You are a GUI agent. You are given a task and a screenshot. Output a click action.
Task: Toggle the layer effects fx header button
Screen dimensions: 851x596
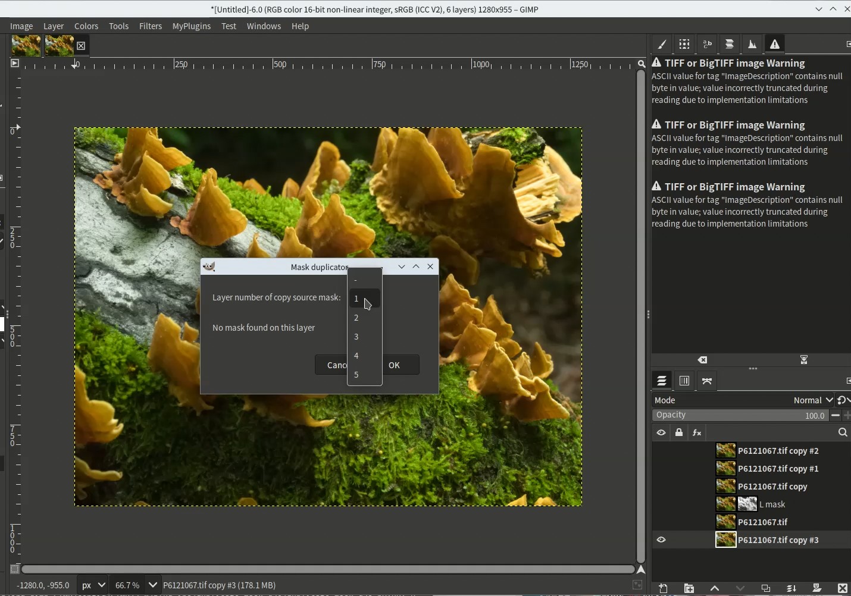(x=697, y=433)
